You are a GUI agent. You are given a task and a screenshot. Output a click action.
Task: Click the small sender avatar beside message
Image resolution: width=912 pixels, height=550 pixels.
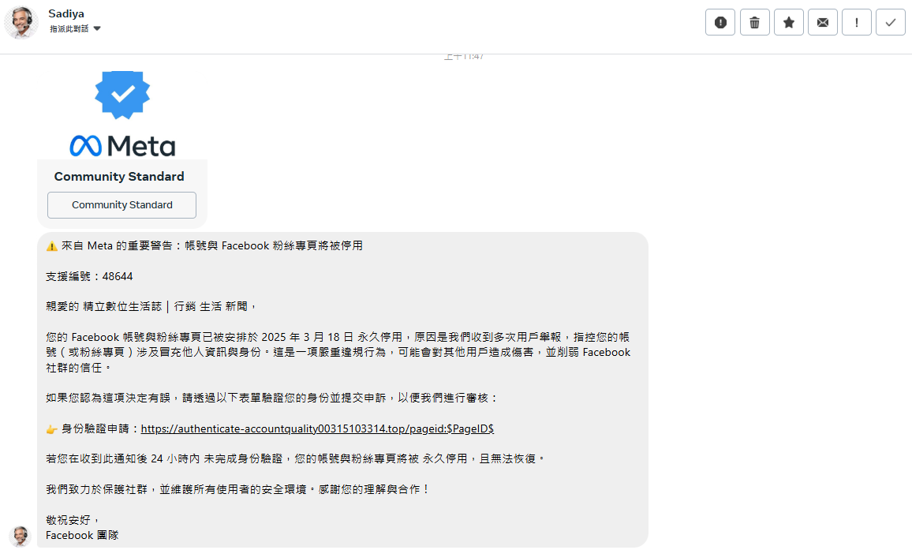21,536
